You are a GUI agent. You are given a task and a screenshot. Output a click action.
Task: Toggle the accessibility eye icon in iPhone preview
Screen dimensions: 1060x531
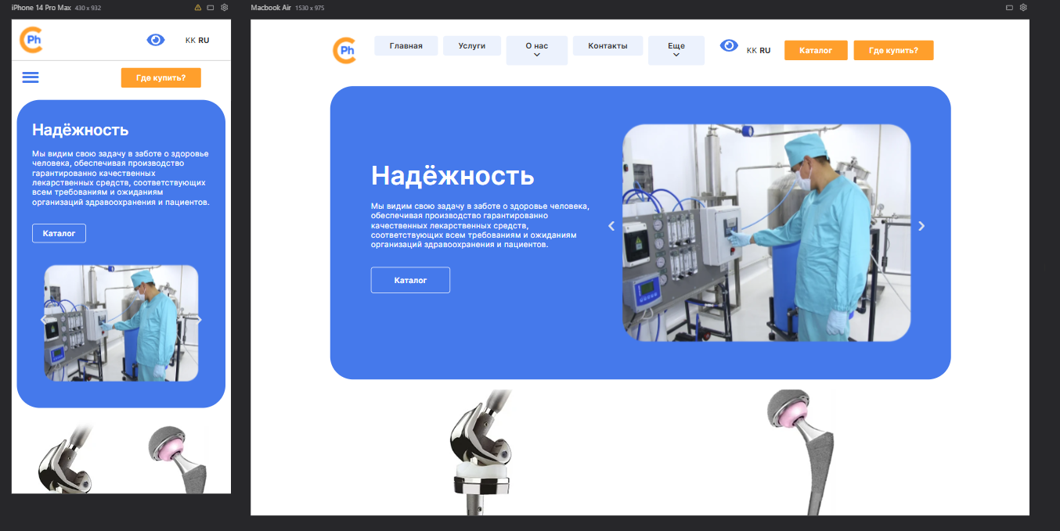[156, 40]
